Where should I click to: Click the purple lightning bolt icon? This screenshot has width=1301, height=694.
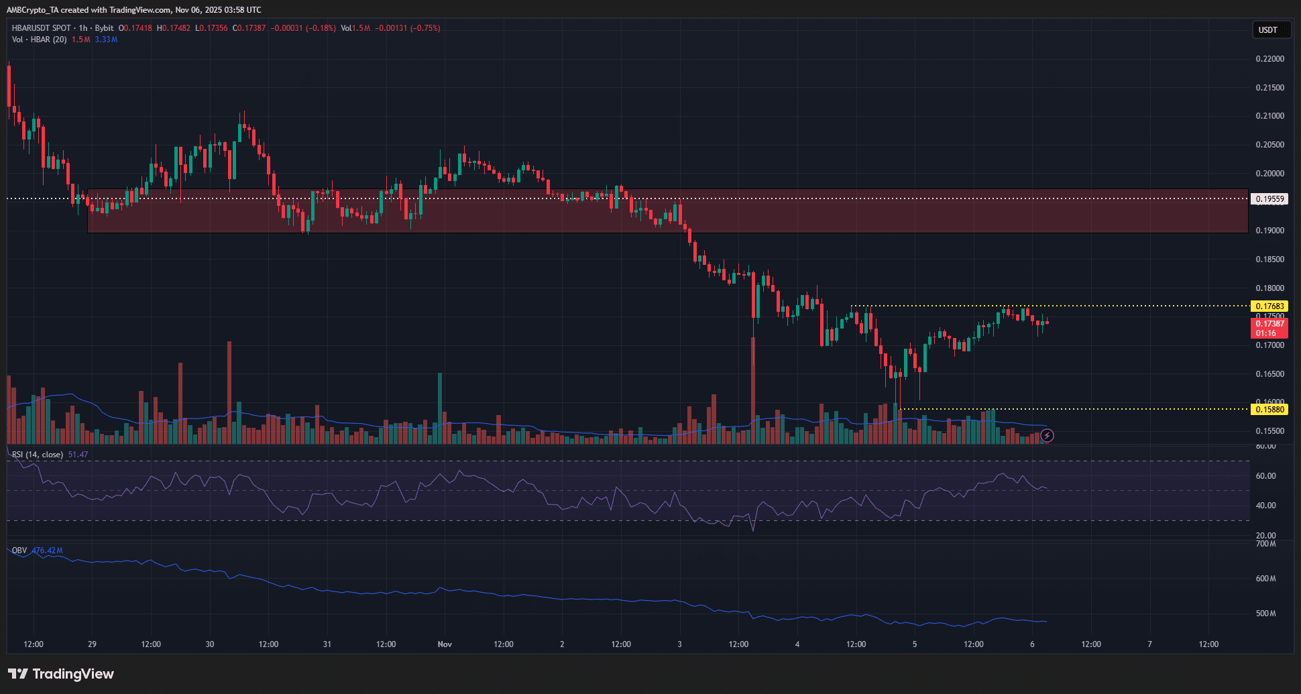[1047, 436]
